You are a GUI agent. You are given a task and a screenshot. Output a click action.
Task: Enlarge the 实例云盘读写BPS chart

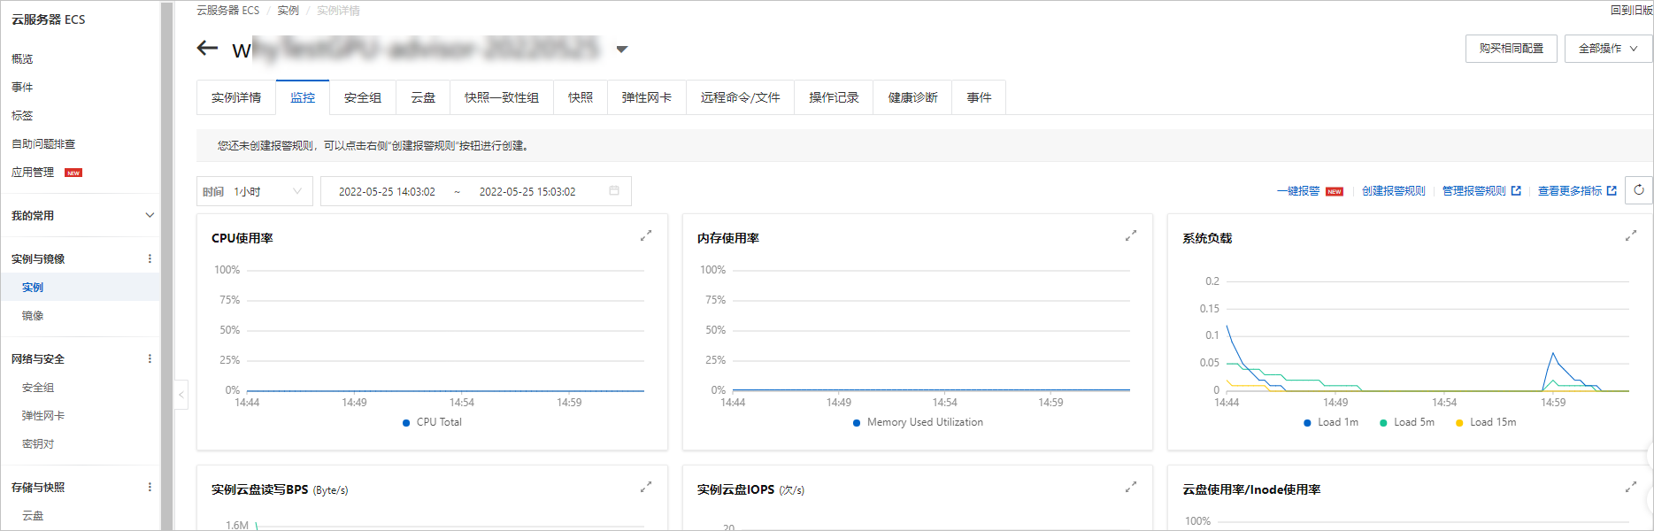[x=646, y=487]
